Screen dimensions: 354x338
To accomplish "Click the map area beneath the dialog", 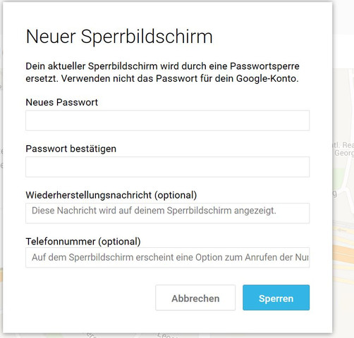I will pos(164,336).
